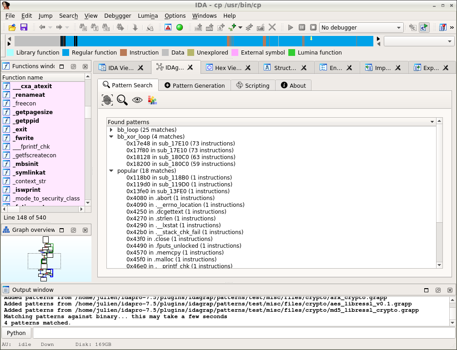Click the Python command input field

click(x=243, y=333)
